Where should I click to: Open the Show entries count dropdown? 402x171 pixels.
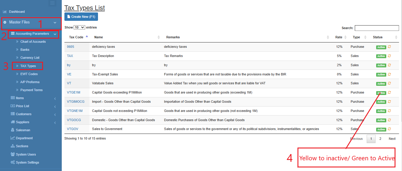point(79,27)
